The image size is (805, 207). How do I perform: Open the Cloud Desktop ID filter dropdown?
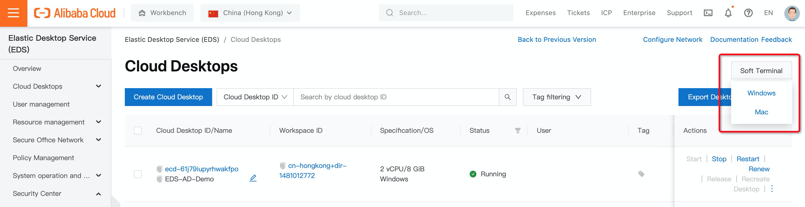(x=255, y=97)
